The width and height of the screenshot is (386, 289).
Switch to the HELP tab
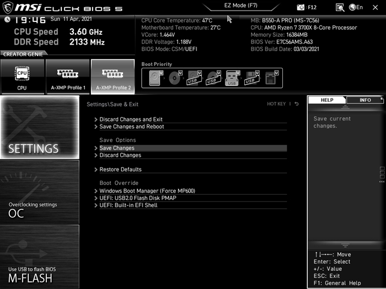pyautogui.click(x=327, y=100)
